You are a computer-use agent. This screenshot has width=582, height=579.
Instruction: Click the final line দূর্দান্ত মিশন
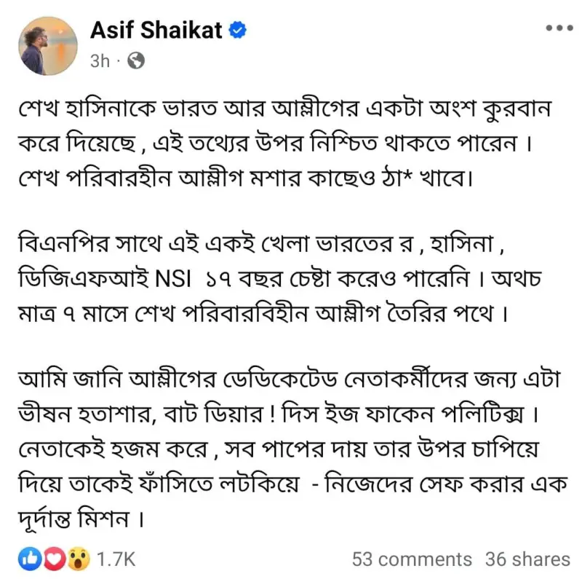(81, 518)
